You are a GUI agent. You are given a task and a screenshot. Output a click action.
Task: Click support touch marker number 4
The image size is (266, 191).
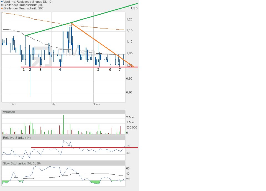[60, 70]
